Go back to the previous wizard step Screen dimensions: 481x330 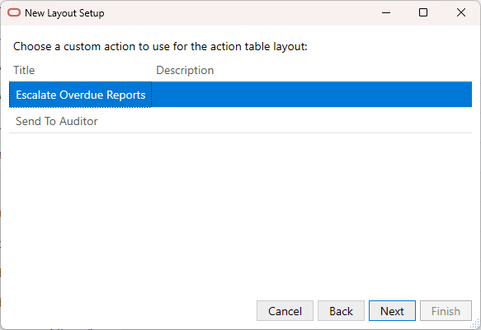point(341,311)
